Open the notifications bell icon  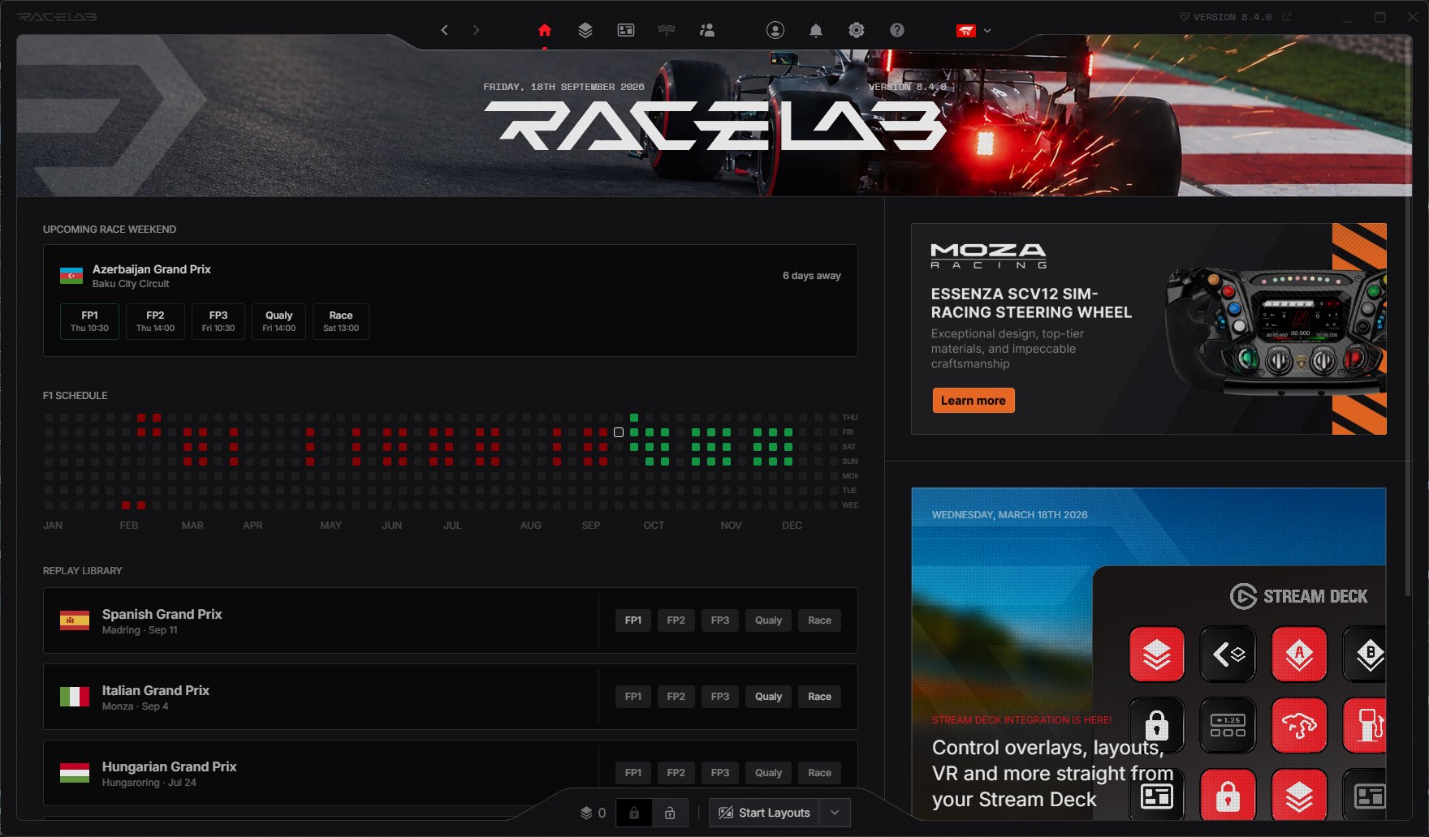tap(816, 30)
